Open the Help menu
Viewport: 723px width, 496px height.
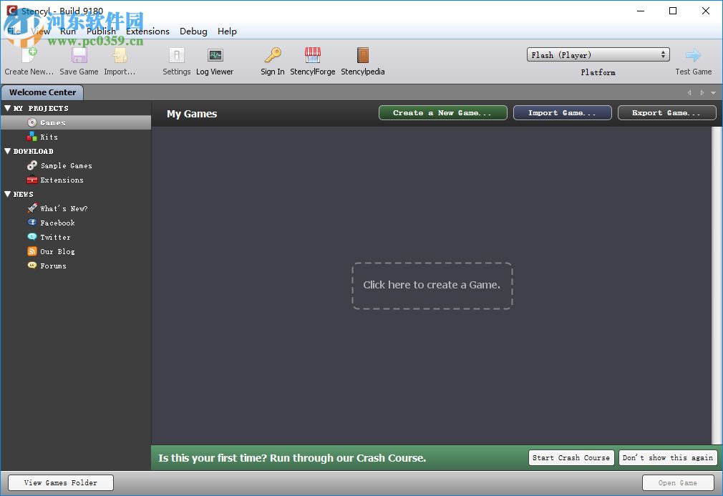pyautogui.click(x=227, y=31)
